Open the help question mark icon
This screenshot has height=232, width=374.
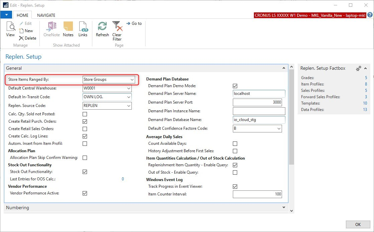(370, 15)
